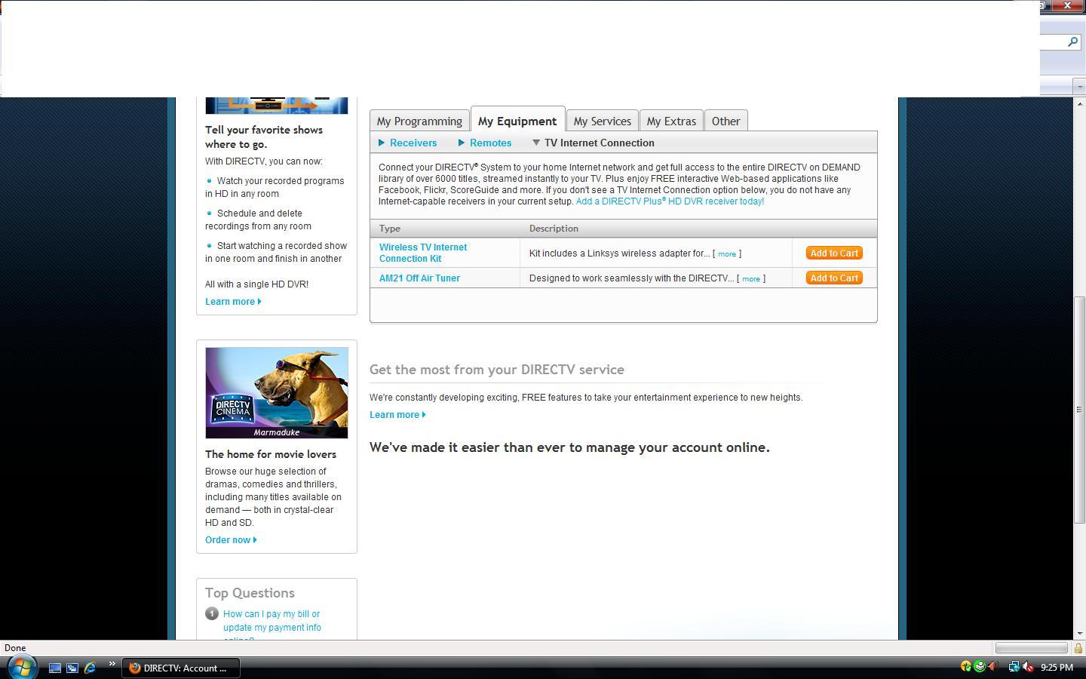Add Wireless TV Internet Connection Kit to cart

coord(834,253)
